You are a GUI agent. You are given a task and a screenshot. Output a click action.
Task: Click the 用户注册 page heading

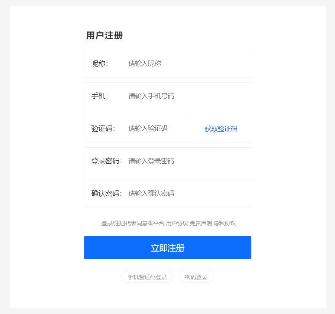(x=104, y=36)
